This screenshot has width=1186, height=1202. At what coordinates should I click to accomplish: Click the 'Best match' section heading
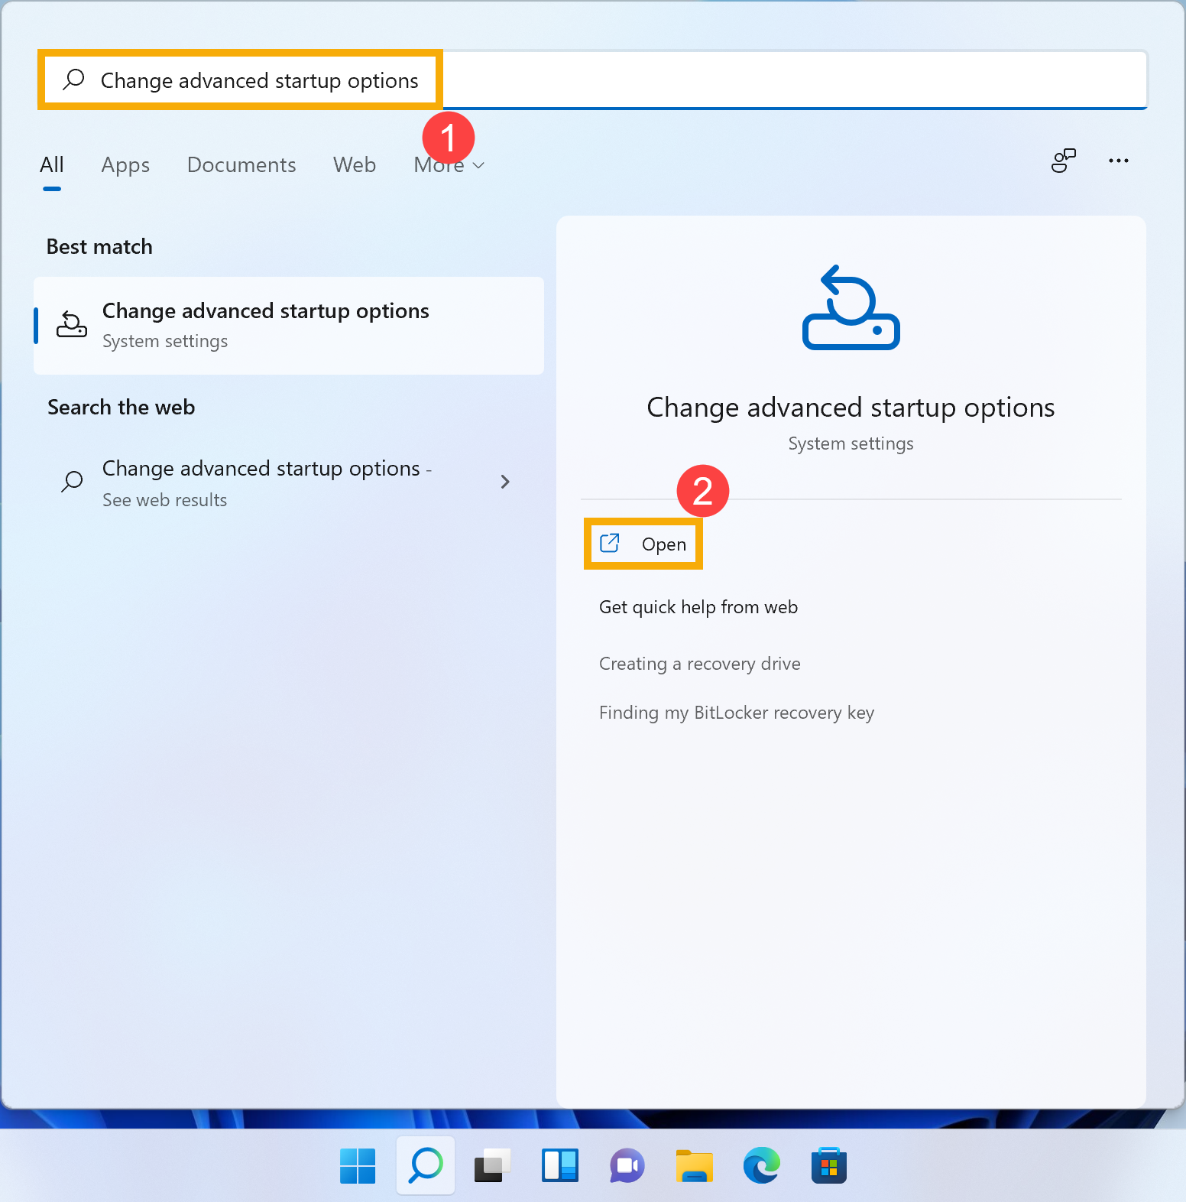[x=99, y=246]
